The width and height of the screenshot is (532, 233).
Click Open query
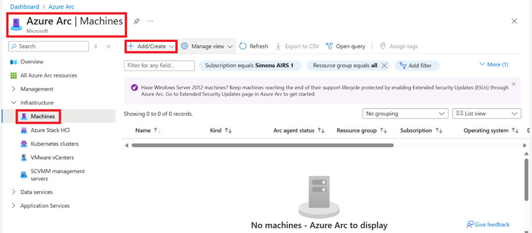(345, 47)
